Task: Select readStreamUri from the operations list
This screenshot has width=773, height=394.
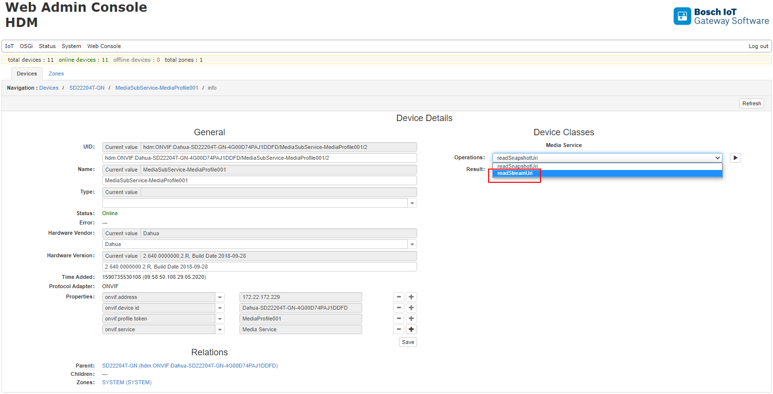Action: click(x=515, y=173)
